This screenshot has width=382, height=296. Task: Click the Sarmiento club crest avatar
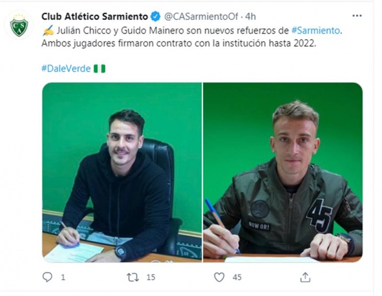point(19,25)
